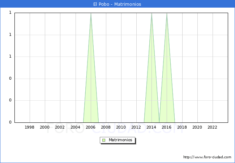Click the green Matrimonios legend swatch
Screen dimensions: 235x163
click(x=104, y=140)
